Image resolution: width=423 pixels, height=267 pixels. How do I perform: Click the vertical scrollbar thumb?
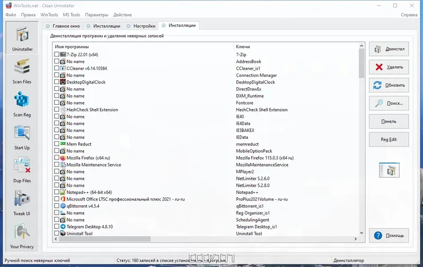tap(362, 63)
